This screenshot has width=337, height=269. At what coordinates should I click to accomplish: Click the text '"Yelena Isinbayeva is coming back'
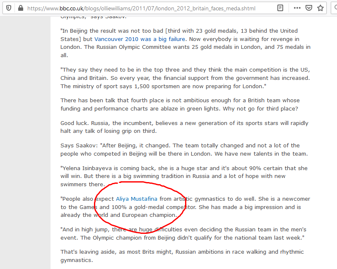point(108,168)
